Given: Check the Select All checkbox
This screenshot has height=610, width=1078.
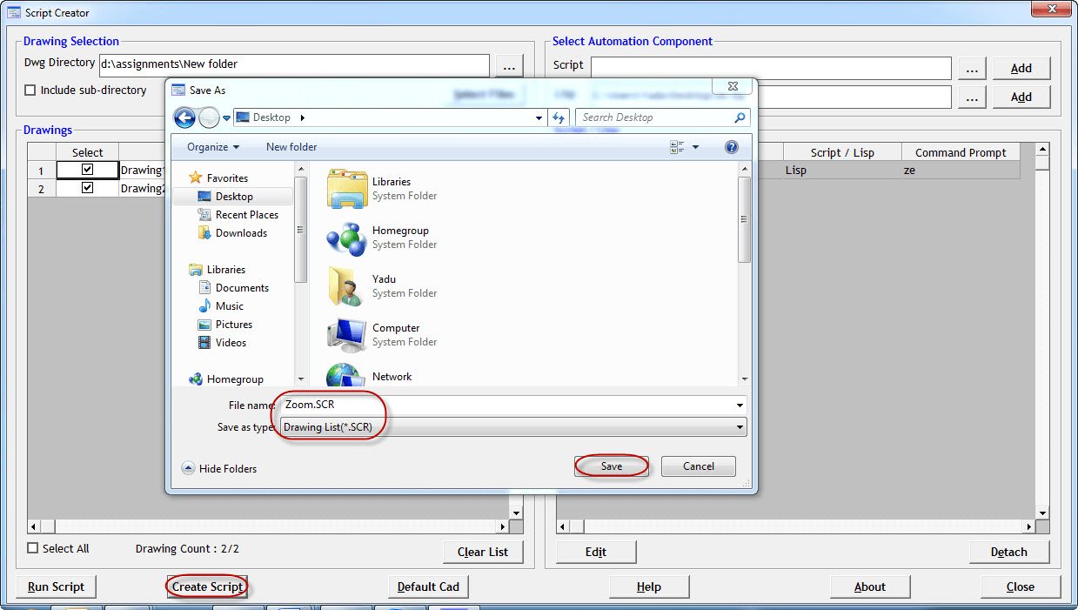Looking at the screenshot, I should pyautogui.click(x=31, y=548).
